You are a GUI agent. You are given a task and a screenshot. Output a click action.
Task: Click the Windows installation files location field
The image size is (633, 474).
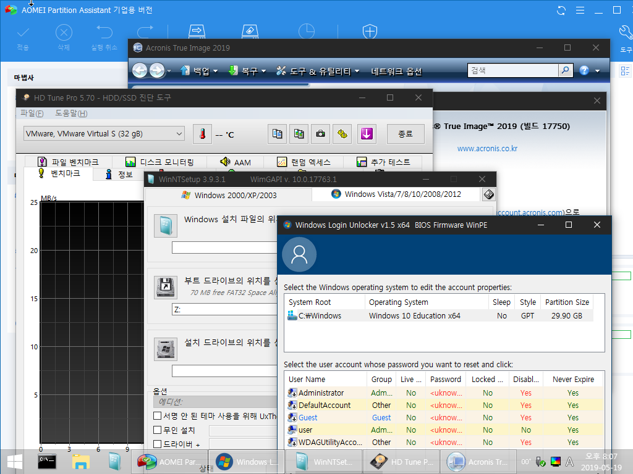pos(224,247)
